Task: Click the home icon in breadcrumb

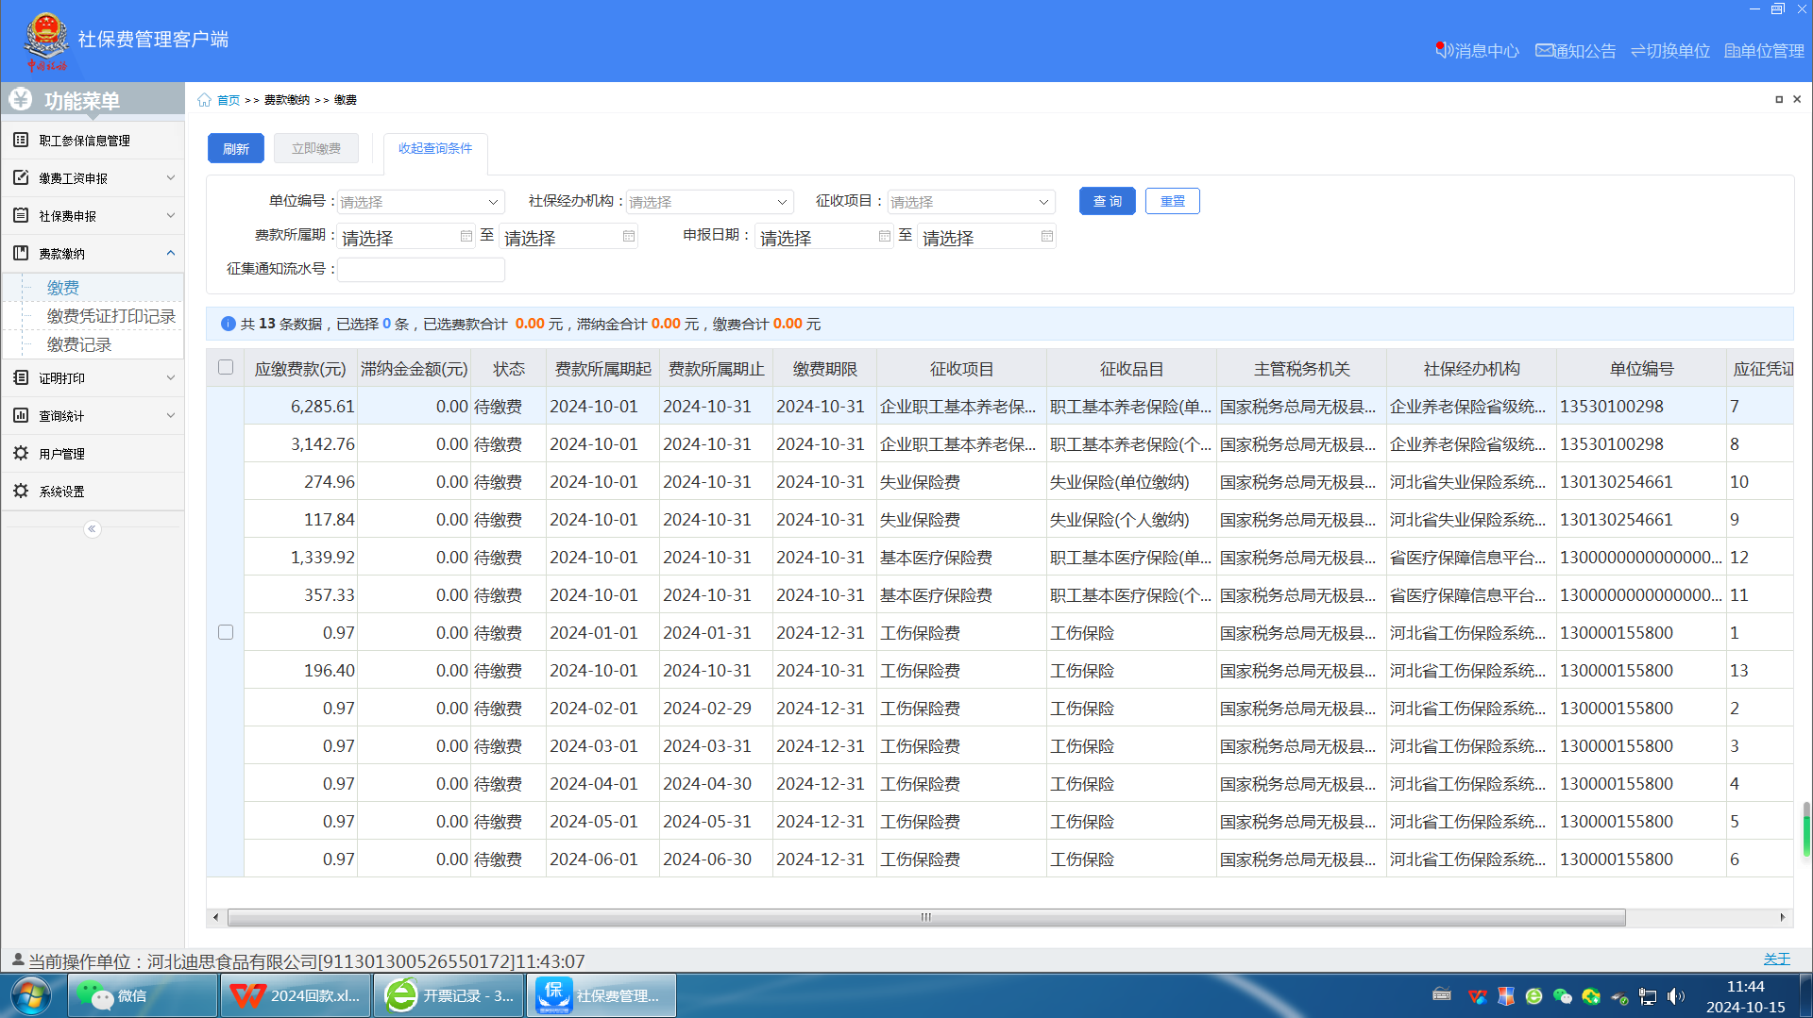Action: coord(204,100)
